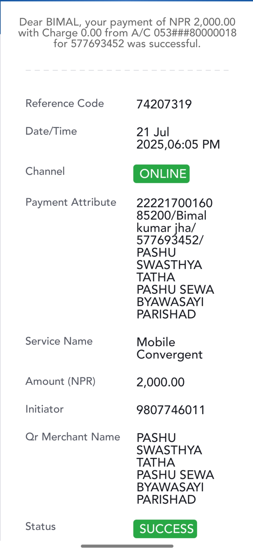This screenshot has width=253, height=553.
Task: Tap the home indicator bar at bottom
Action: tap(127, 546)
